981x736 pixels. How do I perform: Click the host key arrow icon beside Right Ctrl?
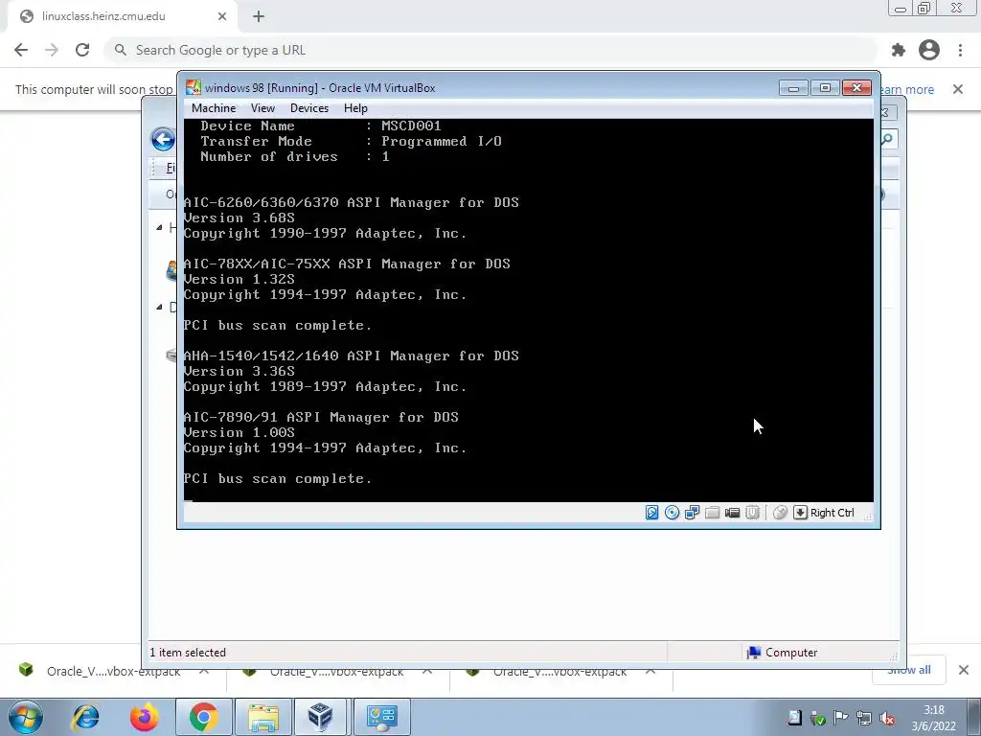[x=800, y=513]
